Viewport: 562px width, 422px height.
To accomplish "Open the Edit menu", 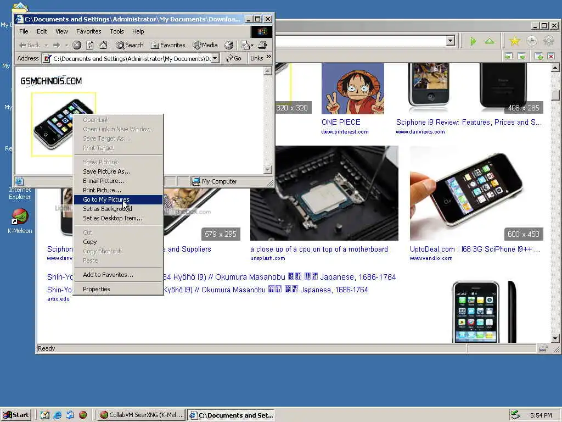I will [x=42, y=31].
